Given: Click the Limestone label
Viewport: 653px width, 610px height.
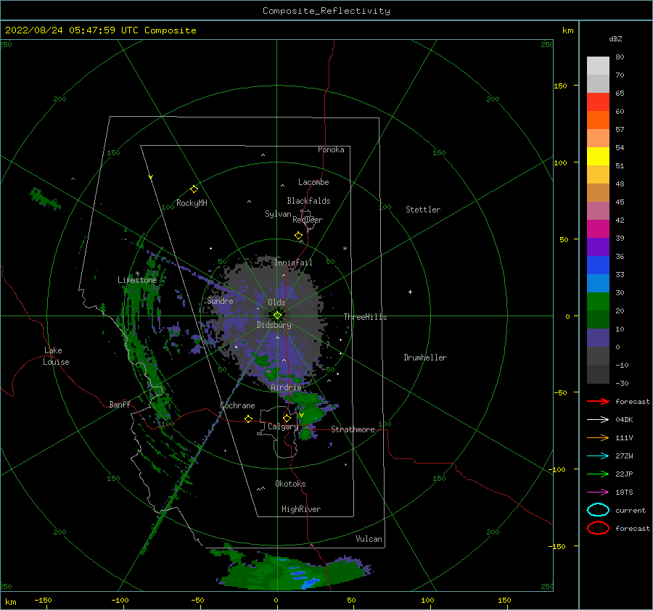Looking at the screenshot, I should 137,280.
